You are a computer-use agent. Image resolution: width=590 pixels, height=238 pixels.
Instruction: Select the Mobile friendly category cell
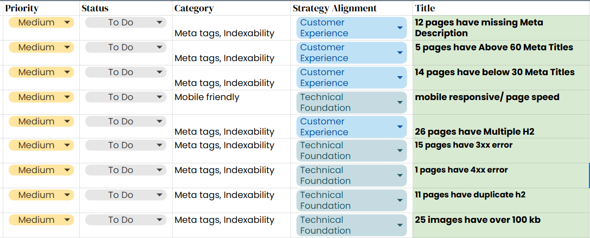(x=207, y=97)
